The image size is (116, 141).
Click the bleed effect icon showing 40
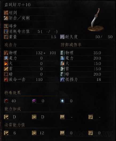6,101
